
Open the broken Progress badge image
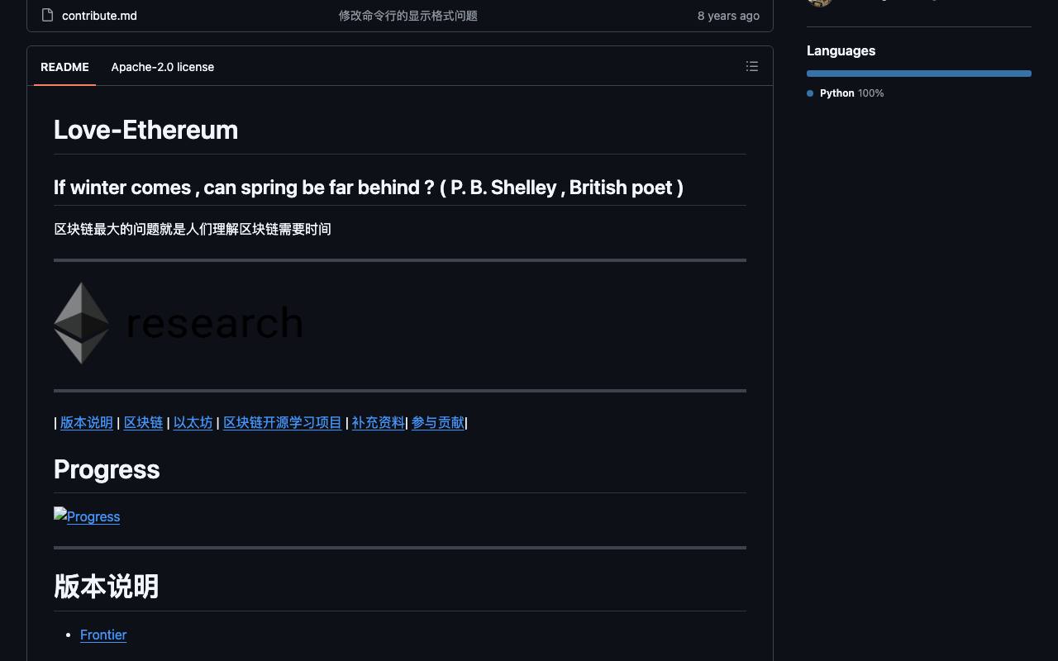click(x=87, y=516)
